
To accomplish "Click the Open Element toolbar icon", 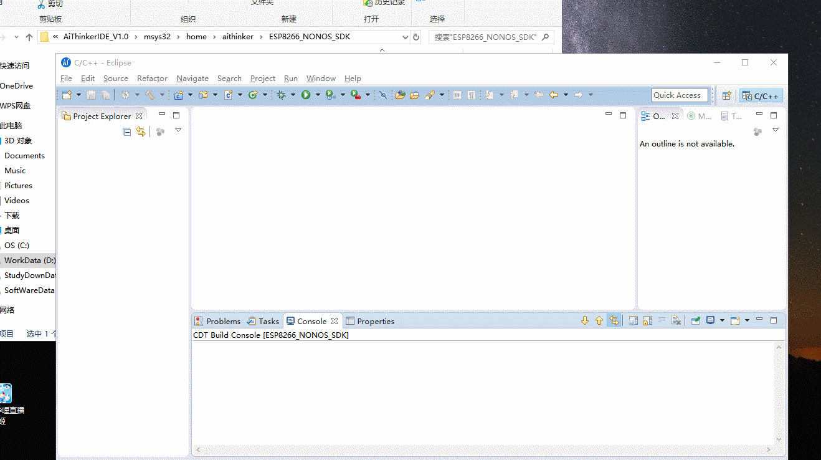I will coord(401,95).
